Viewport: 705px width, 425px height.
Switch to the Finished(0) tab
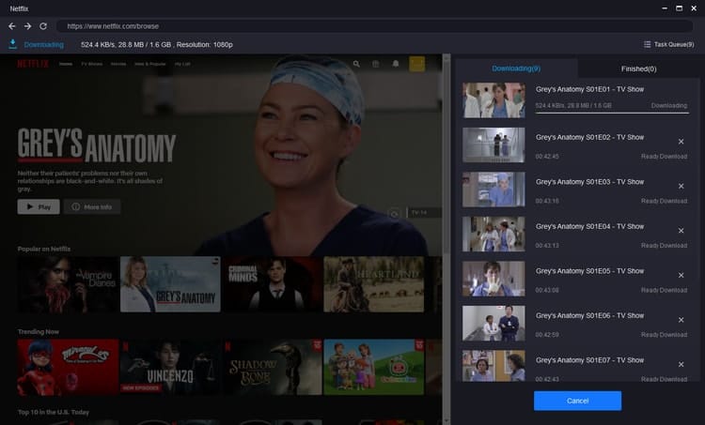tap(638, 68)
